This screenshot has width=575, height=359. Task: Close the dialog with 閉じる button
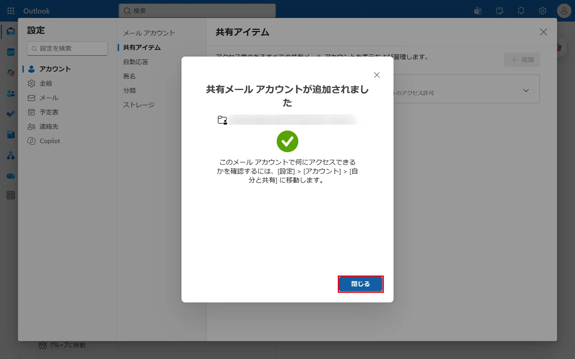(x=361, y=284)
